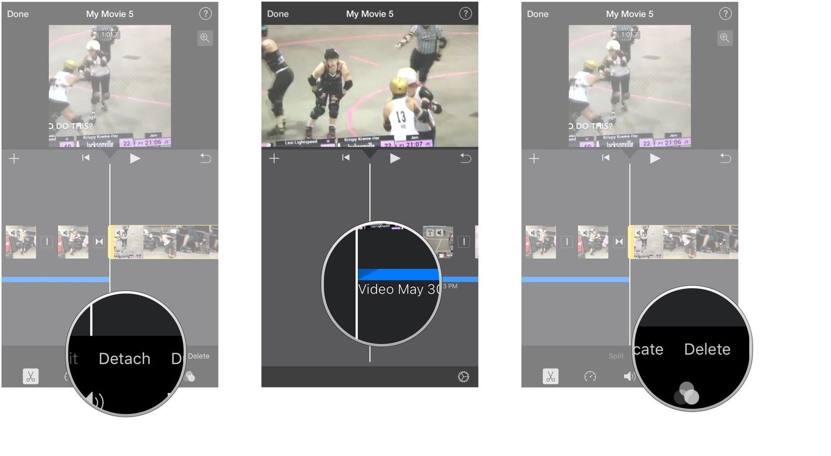Open project settings via the gear icon
Viewport: 831px width, 456px height.
tap(463, 377)
